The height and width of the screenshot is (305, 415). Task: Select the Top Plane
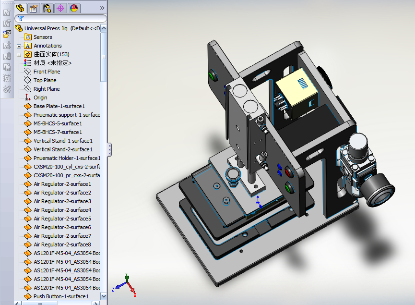click(x=45, y=80)
